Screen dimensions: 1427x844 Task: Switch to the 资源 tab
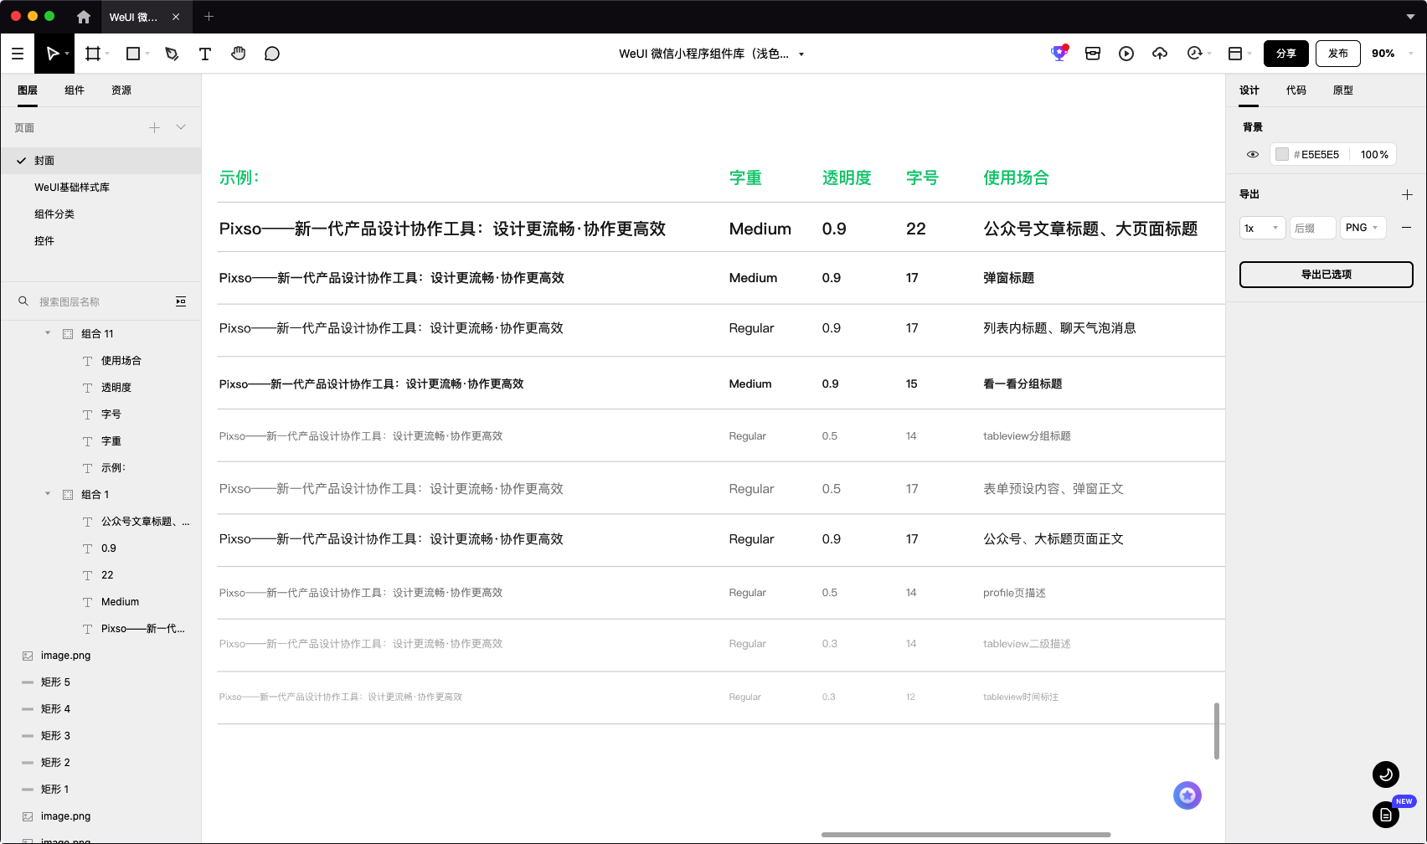click(x=121, y=90)
